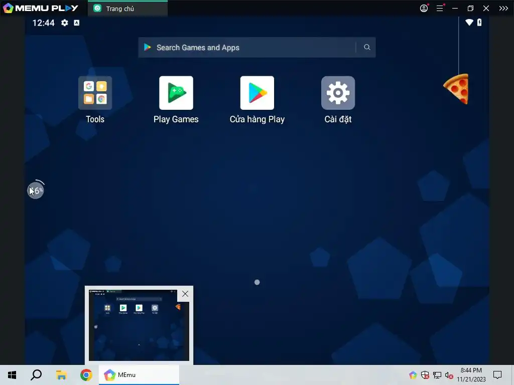The image size is (514, 385).
Task: Click the magnifier search icon in search bar
Action: point(367,47)
